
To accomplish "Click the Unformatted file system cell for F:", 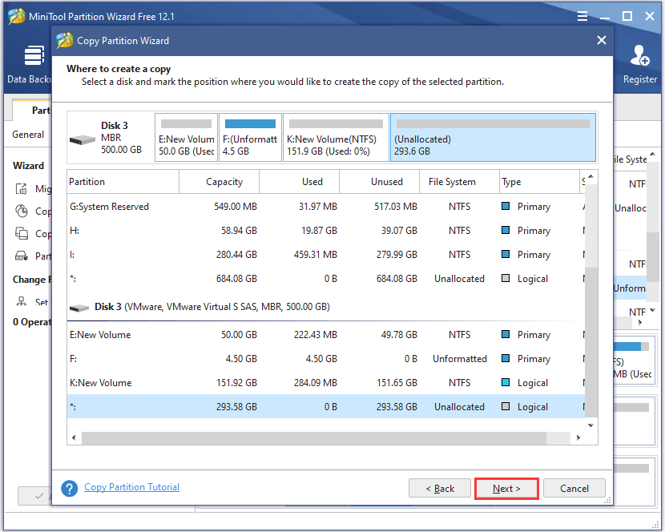I will click(x=460, y=359).
